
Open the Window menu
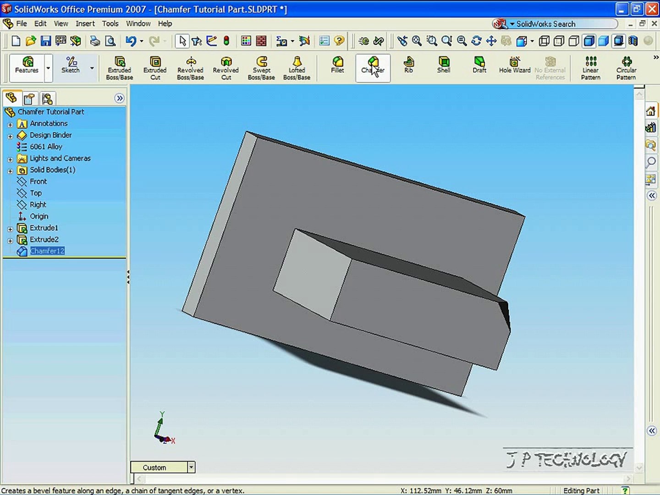[x=138, y=23]
